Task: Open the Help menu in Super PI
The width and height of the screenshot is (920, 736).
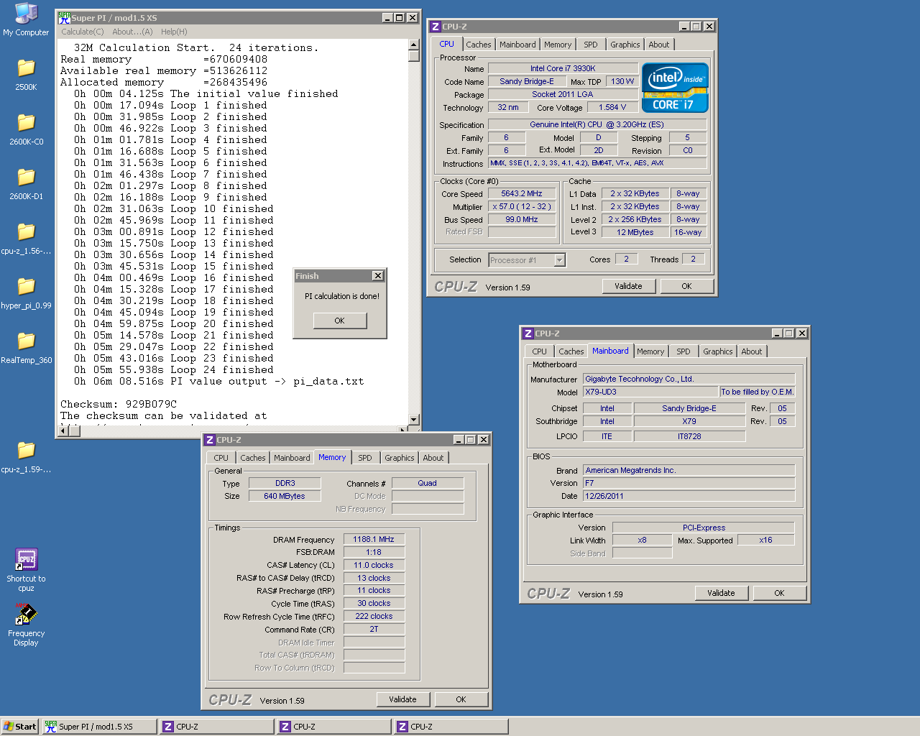Action: tap(174, 32)
